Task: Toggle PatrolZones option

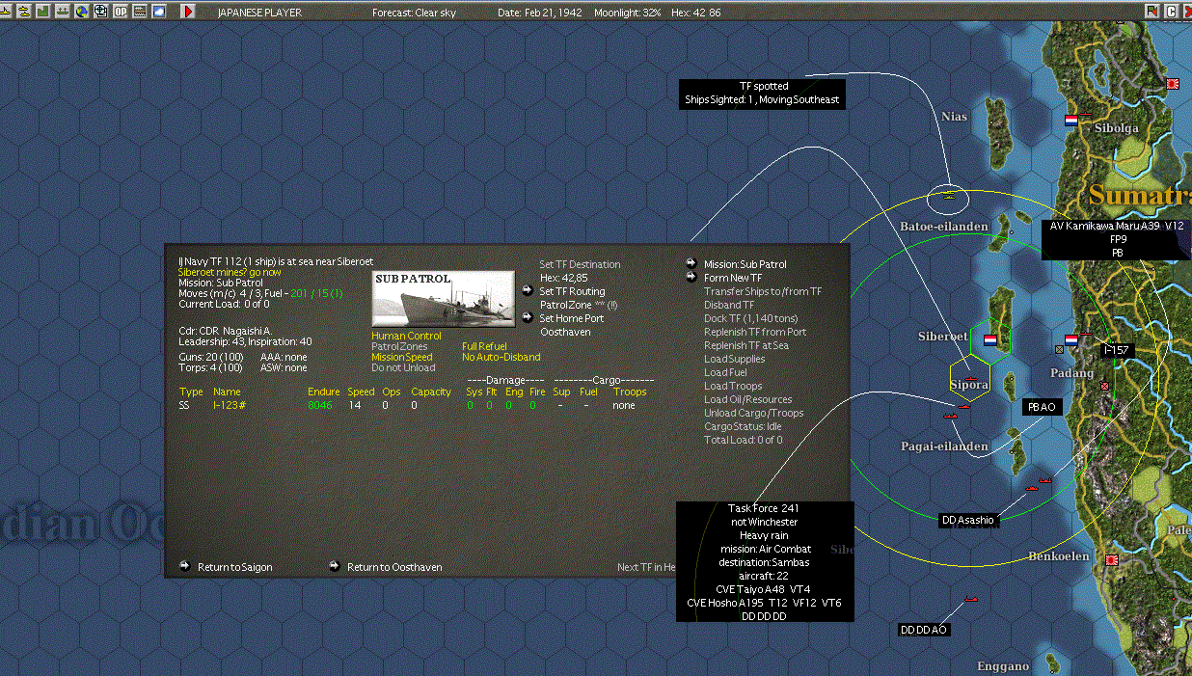Action: pyautogui.click(x=399, y=347)
